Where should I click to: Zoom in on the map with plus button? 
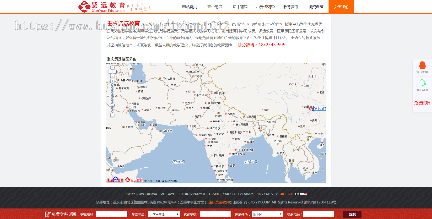click(x=112, y=81)
